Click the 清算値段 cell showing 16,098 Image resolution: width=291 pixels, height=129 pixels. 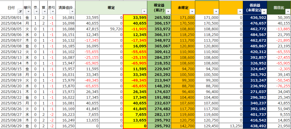click(66, 24)
